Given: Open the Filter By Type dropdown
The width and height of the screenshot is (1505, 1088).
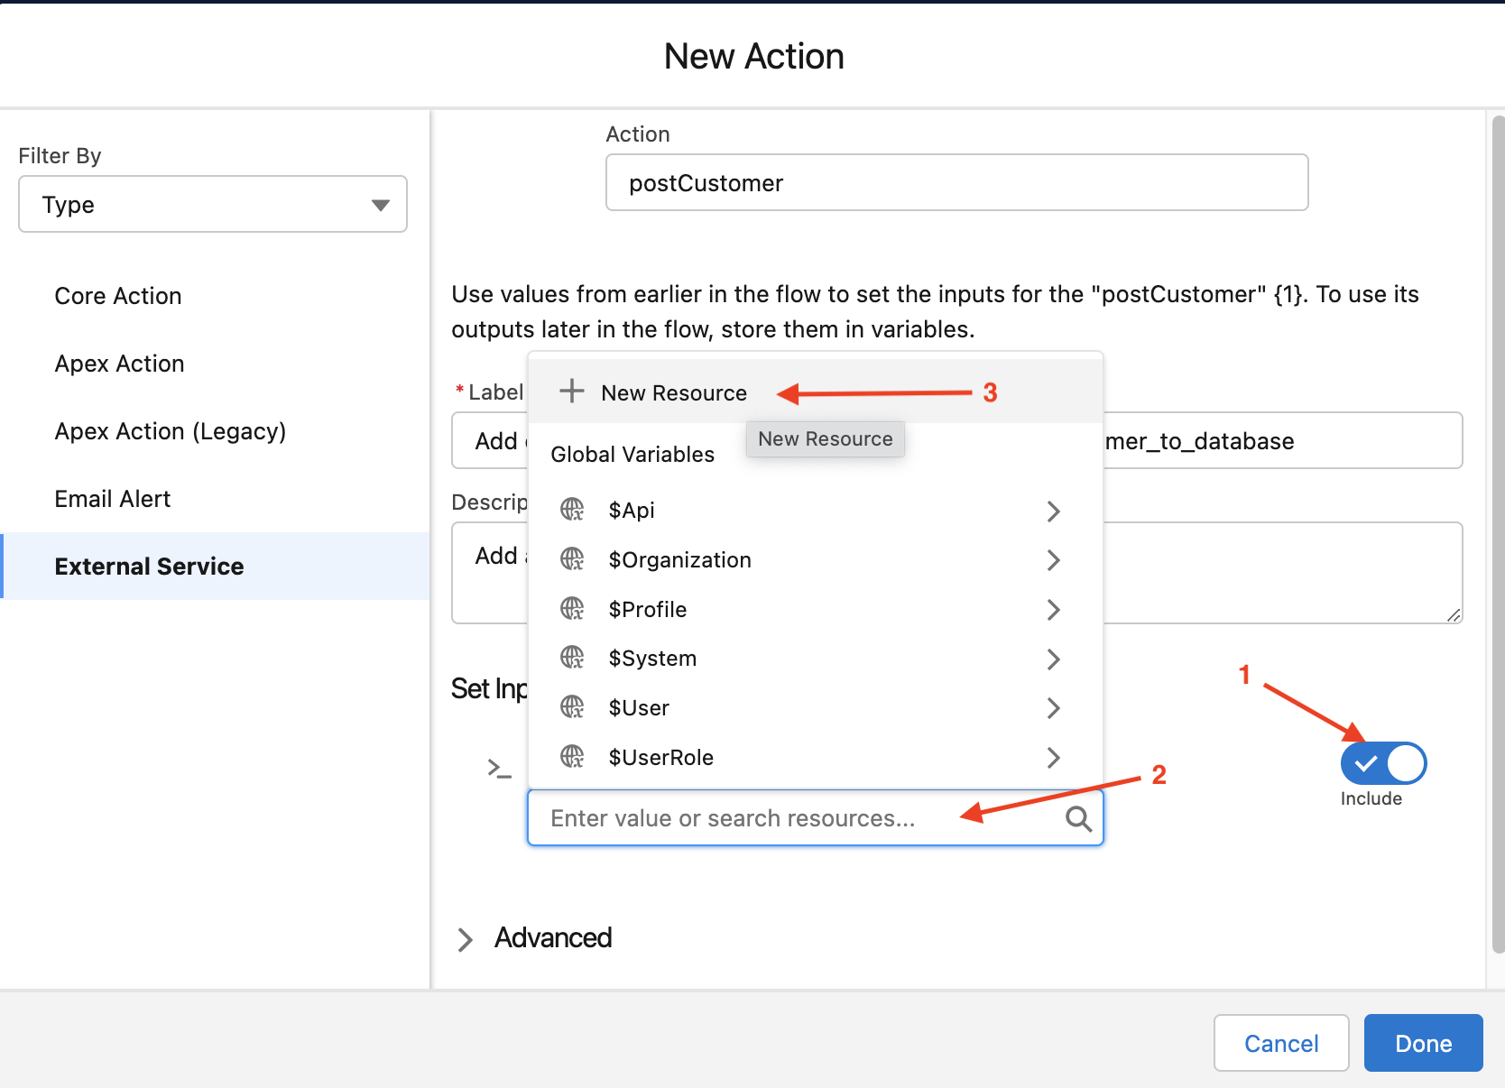Looking at the screenshot, I should [x=212, y=204].
